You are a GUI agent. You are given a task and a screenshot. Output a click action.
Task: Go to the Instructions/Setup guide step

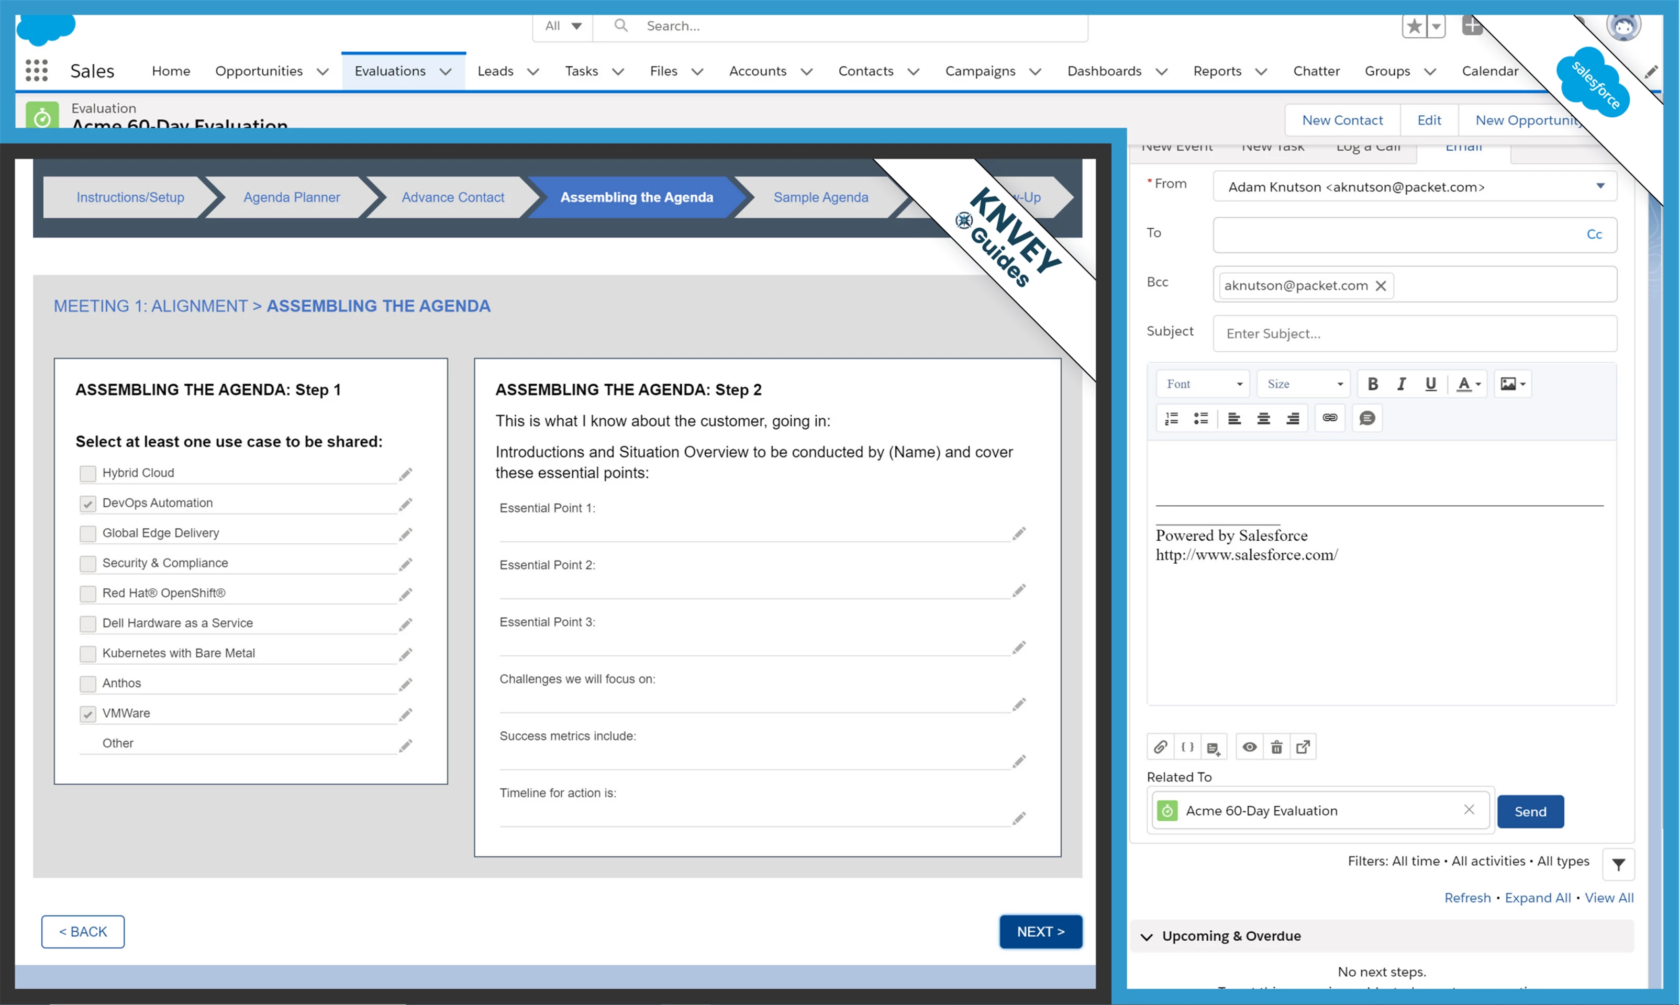130,197
